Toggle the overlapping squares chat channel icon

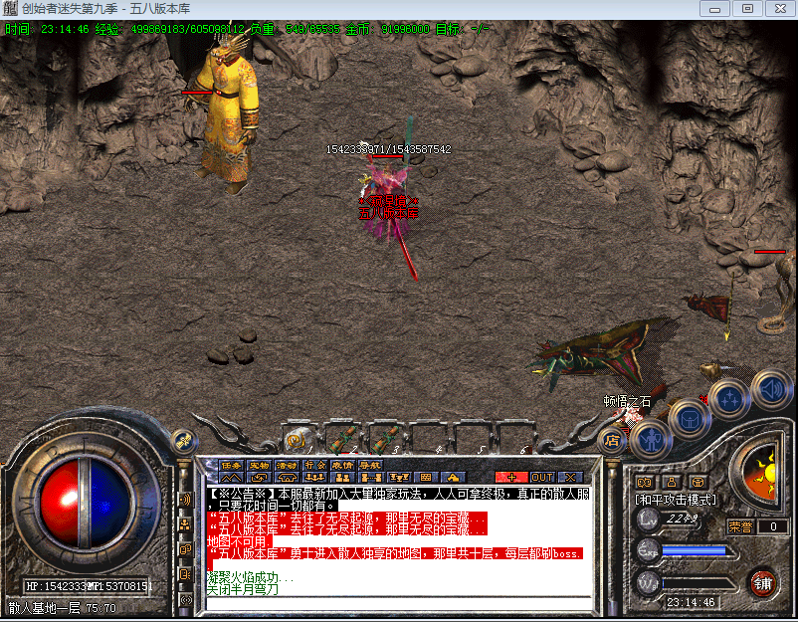coord(185,549)
